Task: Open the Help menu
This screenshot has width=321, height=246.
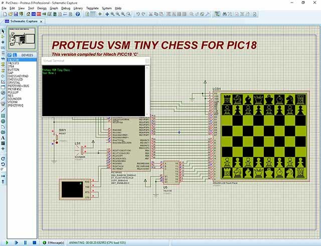Action: [x=118, y=8]
